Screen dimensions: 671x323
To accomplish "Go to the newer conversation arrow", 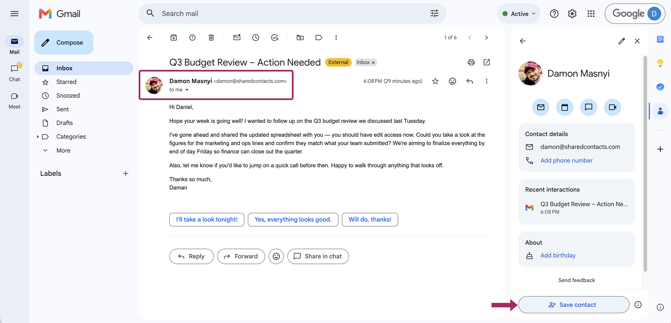I will click(470, 37).
